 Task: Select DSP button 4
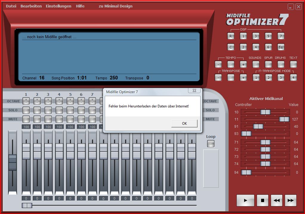tap(255, 47)
